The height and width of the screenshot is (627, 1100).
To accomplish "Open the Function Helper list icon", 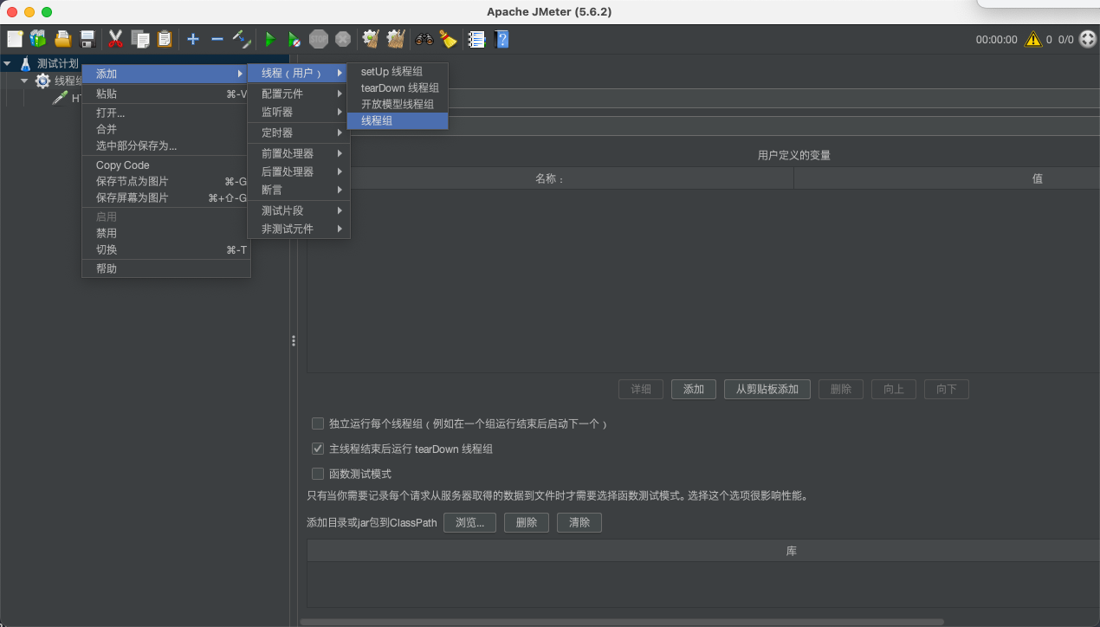I will pyautogui.click(x=476, y=39).
